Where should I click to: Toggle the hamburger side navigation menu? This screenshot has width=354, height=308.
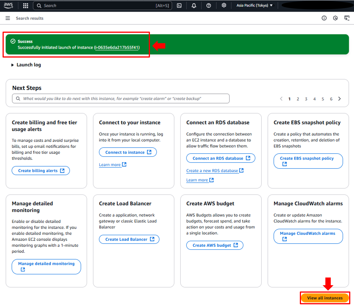click(x=8, y=18)
